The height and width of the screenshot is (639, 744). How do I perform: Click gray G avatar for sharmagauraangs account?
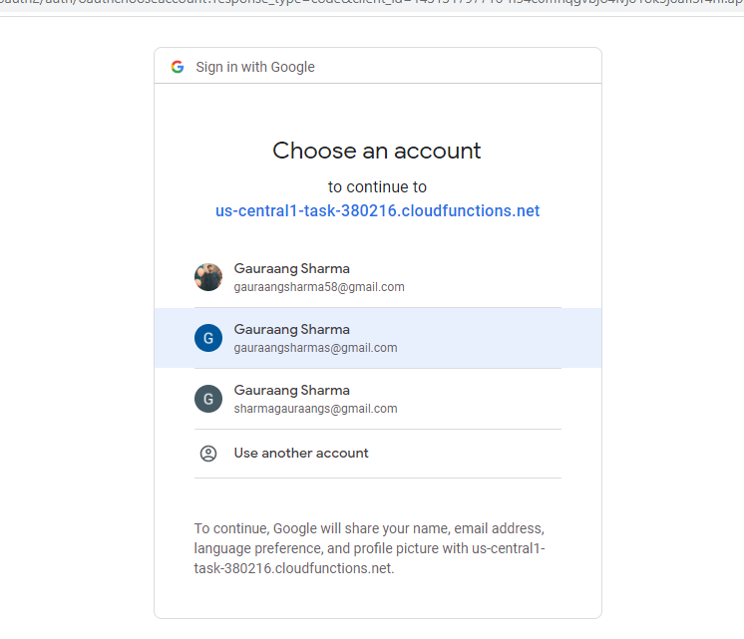pyautogui.click(x=208, y=399)
